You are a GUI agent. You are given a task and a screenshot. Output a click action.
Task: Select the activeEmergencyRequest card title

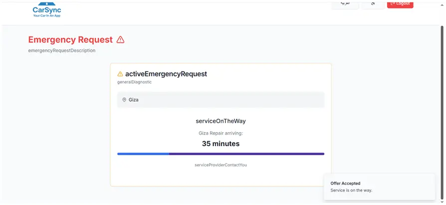tap(166, 74)
